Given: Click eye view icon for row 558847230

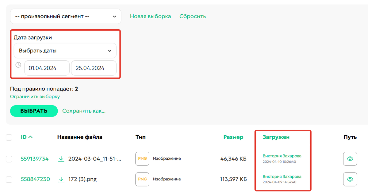Looking at the screenshot, I should pos(350,179).
